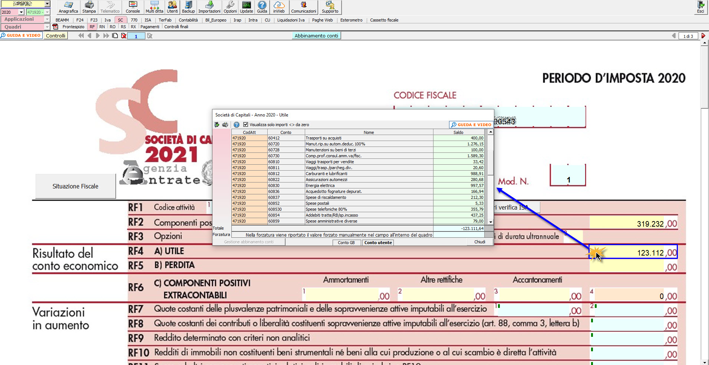709x365 pixels.
Task: Open the Utenti users icon
Action: coord(172,7)
